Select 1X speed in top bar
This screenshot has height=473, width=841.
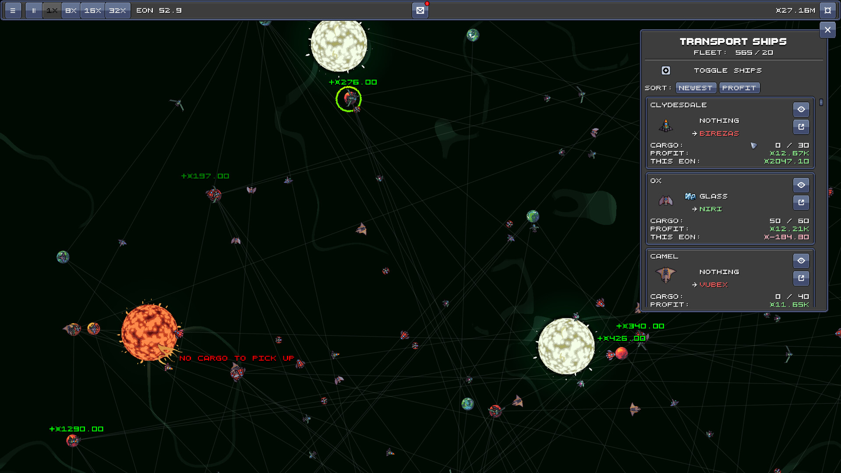coord(51,10)
